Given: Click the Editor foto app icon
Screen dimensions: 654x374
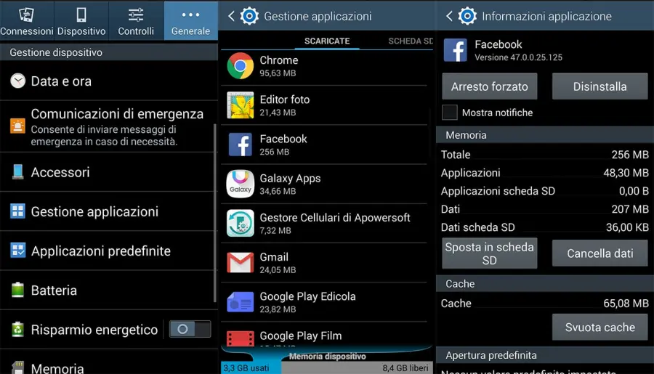Looking at the screenshot, I should pos(241,105).
